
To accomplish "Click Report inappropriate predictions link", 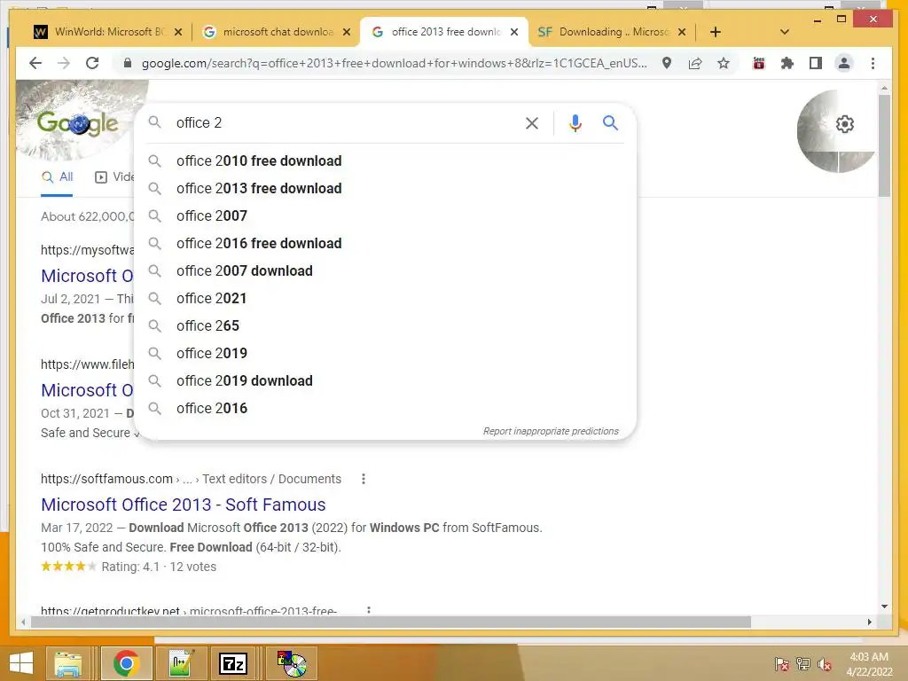I will tap(551, 432).
